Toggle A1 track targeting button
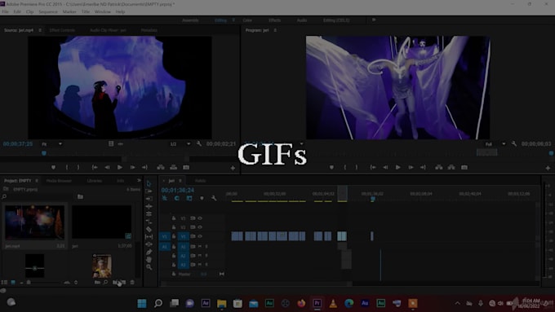555x312 pixels. (184, 246)
